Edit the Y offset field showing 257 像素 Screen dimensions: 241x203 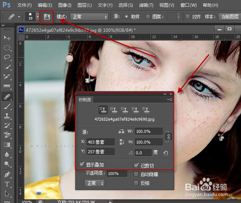100,152
